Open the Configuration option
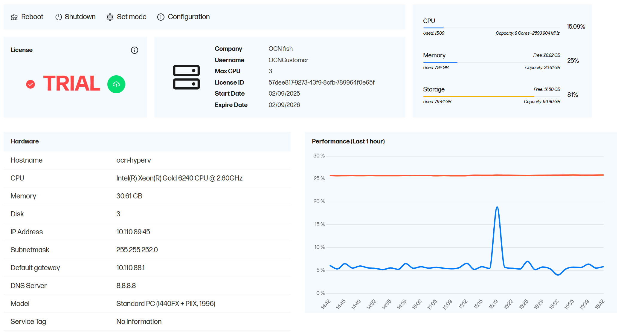621x335 pixels. (x=189, y=17)
